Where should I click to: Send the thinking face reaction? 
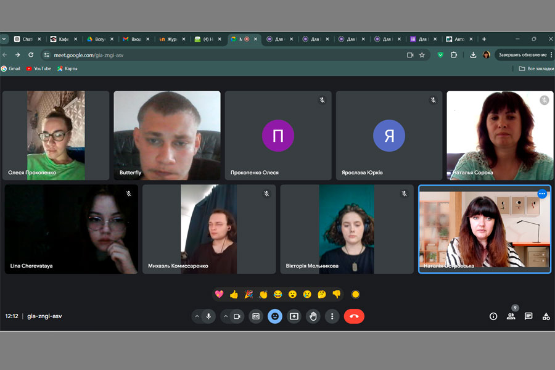pyautogui.click(x=322, y=294)
